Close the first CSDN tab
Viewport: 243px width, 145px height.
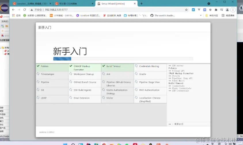50,3
